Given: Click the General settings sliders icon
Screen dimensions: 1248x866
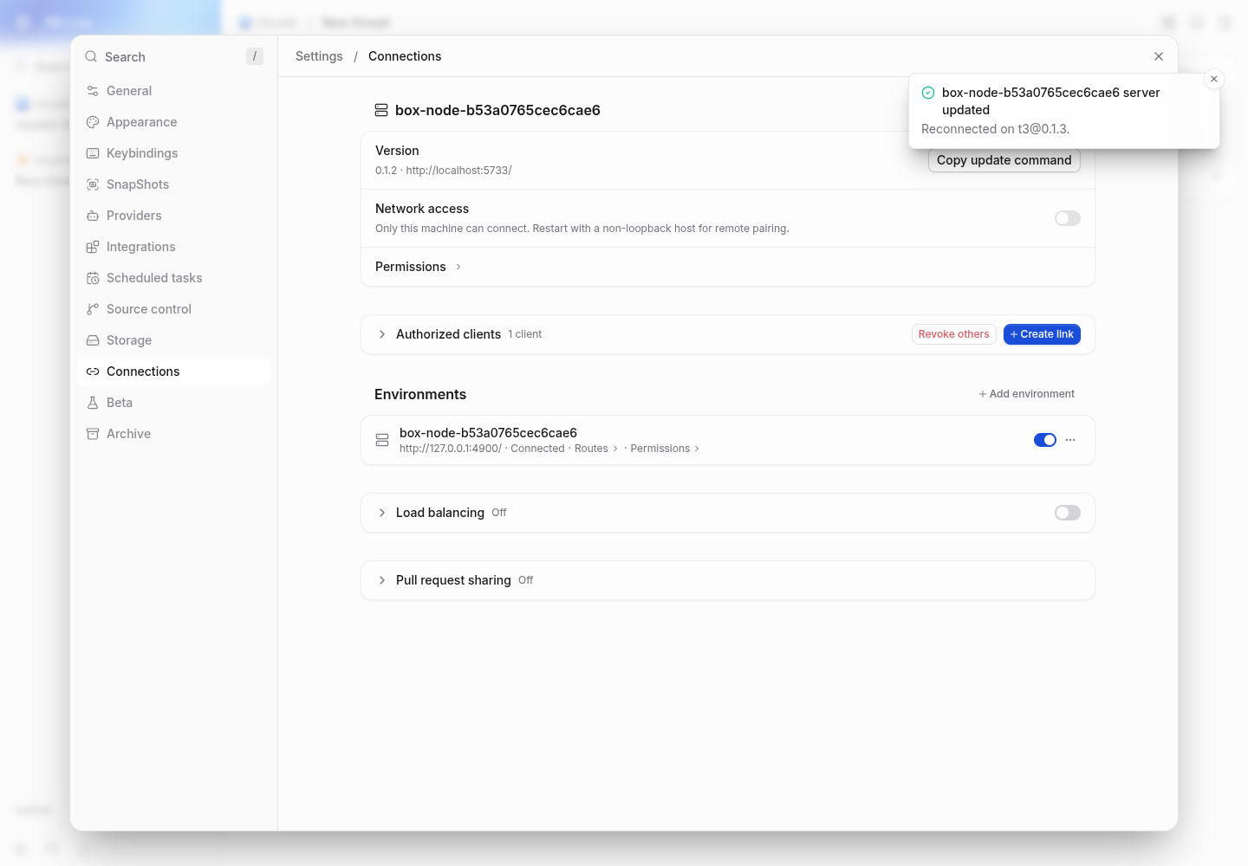Looking at the screenshot, I should tap(93, 91).
